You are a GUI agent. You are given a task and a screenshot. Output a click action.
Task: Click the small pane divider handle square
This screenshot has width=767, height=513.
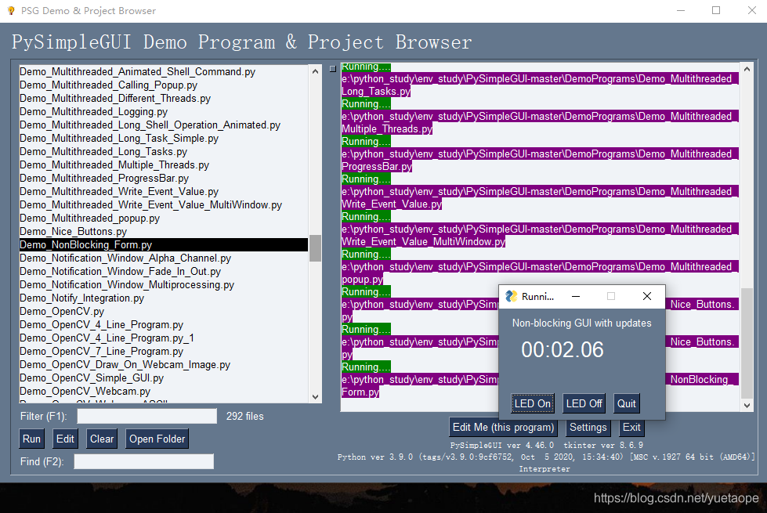click(x=333, y=69)
